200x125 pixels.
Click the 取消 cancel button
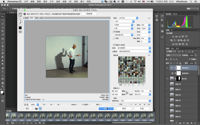pos(124,108)
